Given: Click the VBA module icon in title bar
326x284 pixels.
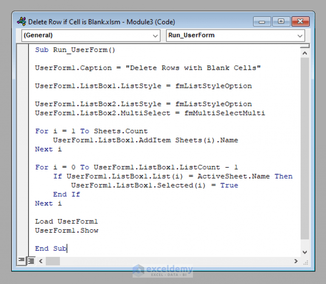Looking at the screenshot, I should tap(21, 22).
